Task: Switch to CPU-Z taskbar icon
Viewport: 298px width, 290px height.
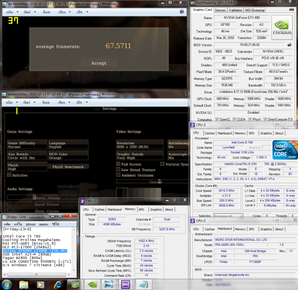Action: 125,285
